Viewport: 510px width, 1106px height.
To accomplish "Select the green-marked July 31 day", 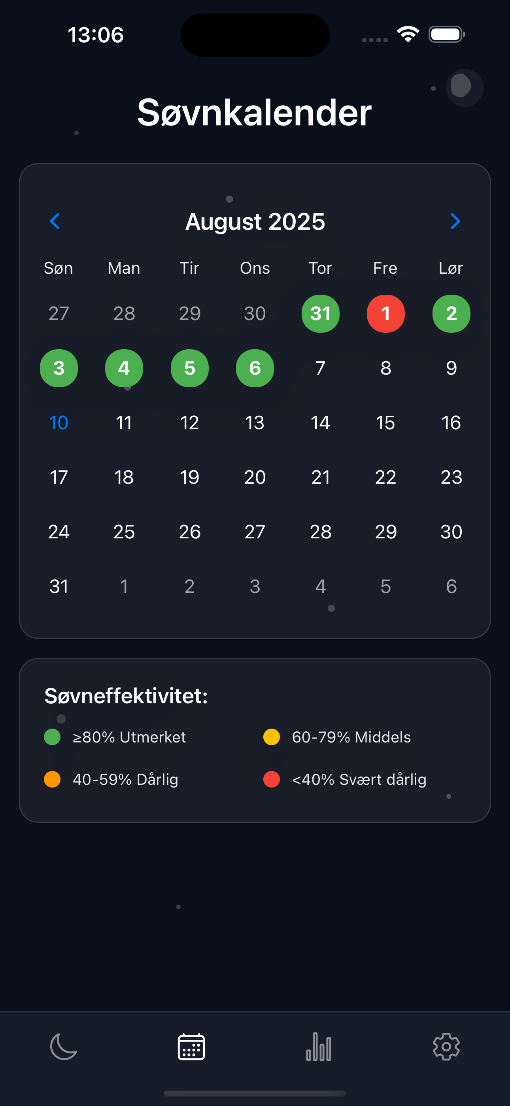I will pyautogui.click(x=320, y=313).
